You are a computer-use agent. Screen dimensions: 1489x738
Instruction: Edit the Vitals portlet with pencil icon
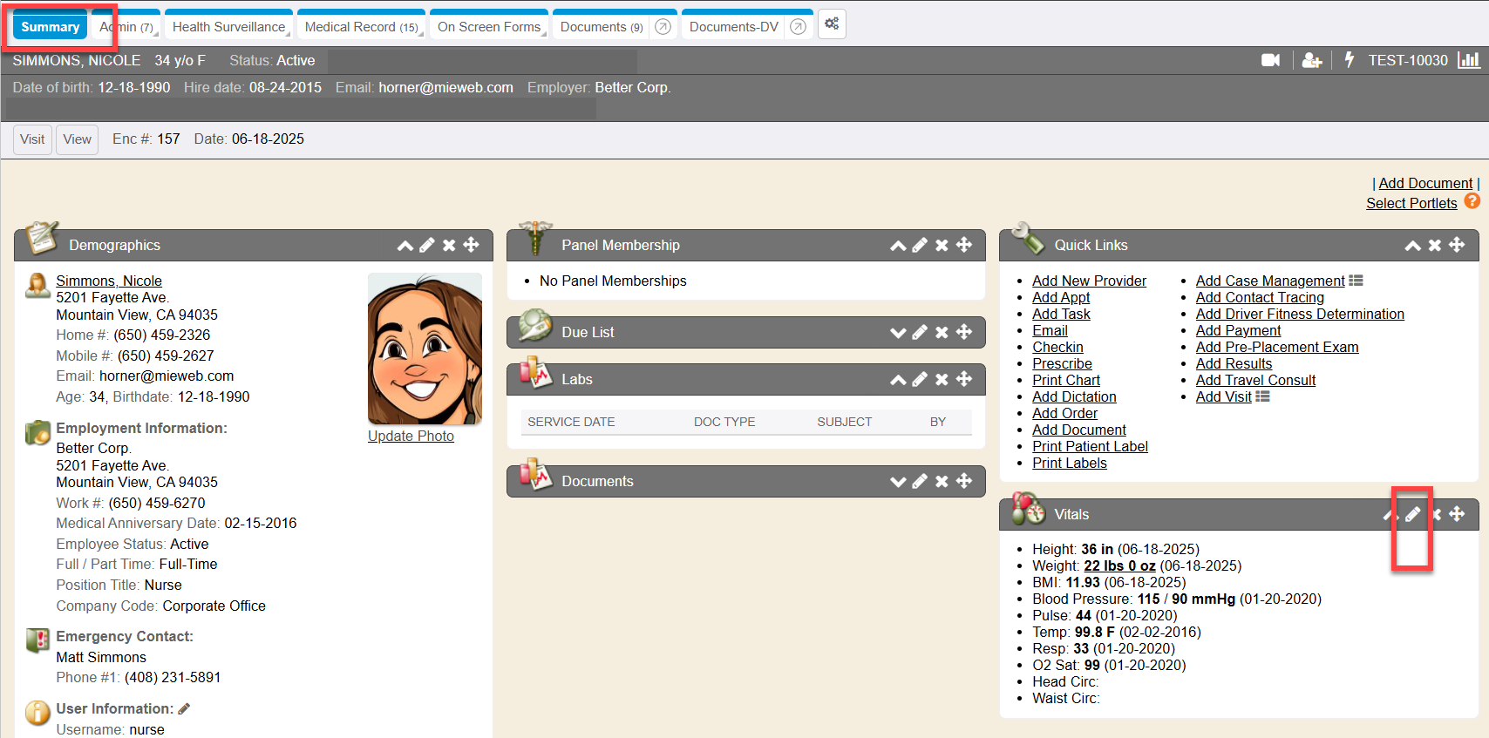point(1412,514)
